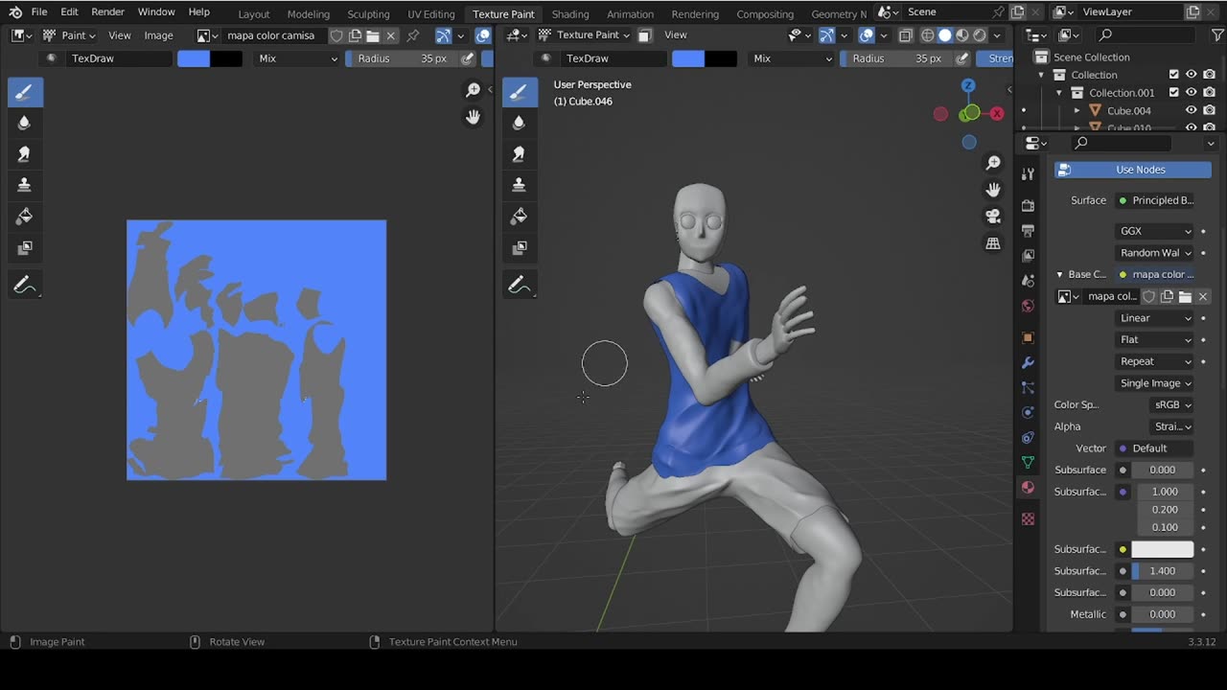The image size is (1227, 690).
Task: Select the Soften tool in the 3D viewport
Action: click(519, 122)
